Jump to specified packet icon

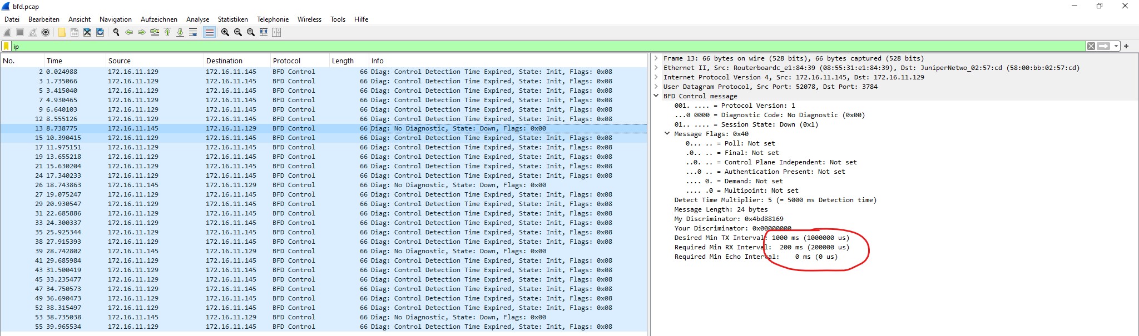pyautogui.click(x=155, y=32)
